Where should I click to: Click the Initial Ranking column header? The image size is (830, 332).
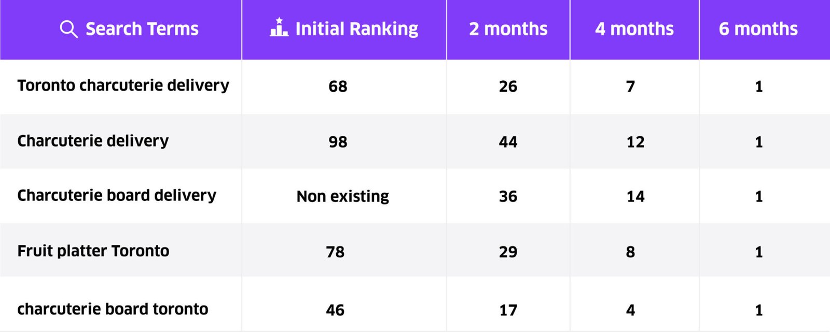pyautogui.click(x=356, y=29)
